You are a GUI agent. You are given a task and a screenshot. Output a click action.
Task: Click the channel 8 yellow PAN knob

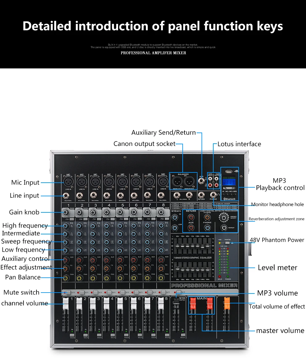[x=161, y=278]
